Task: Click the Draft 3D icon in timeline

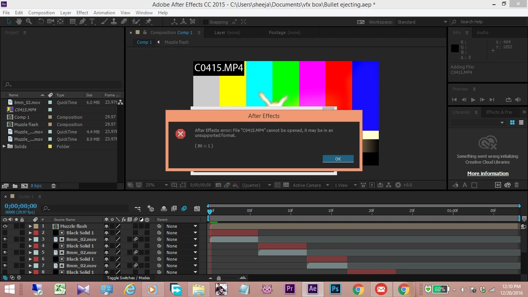Action: 151,209
